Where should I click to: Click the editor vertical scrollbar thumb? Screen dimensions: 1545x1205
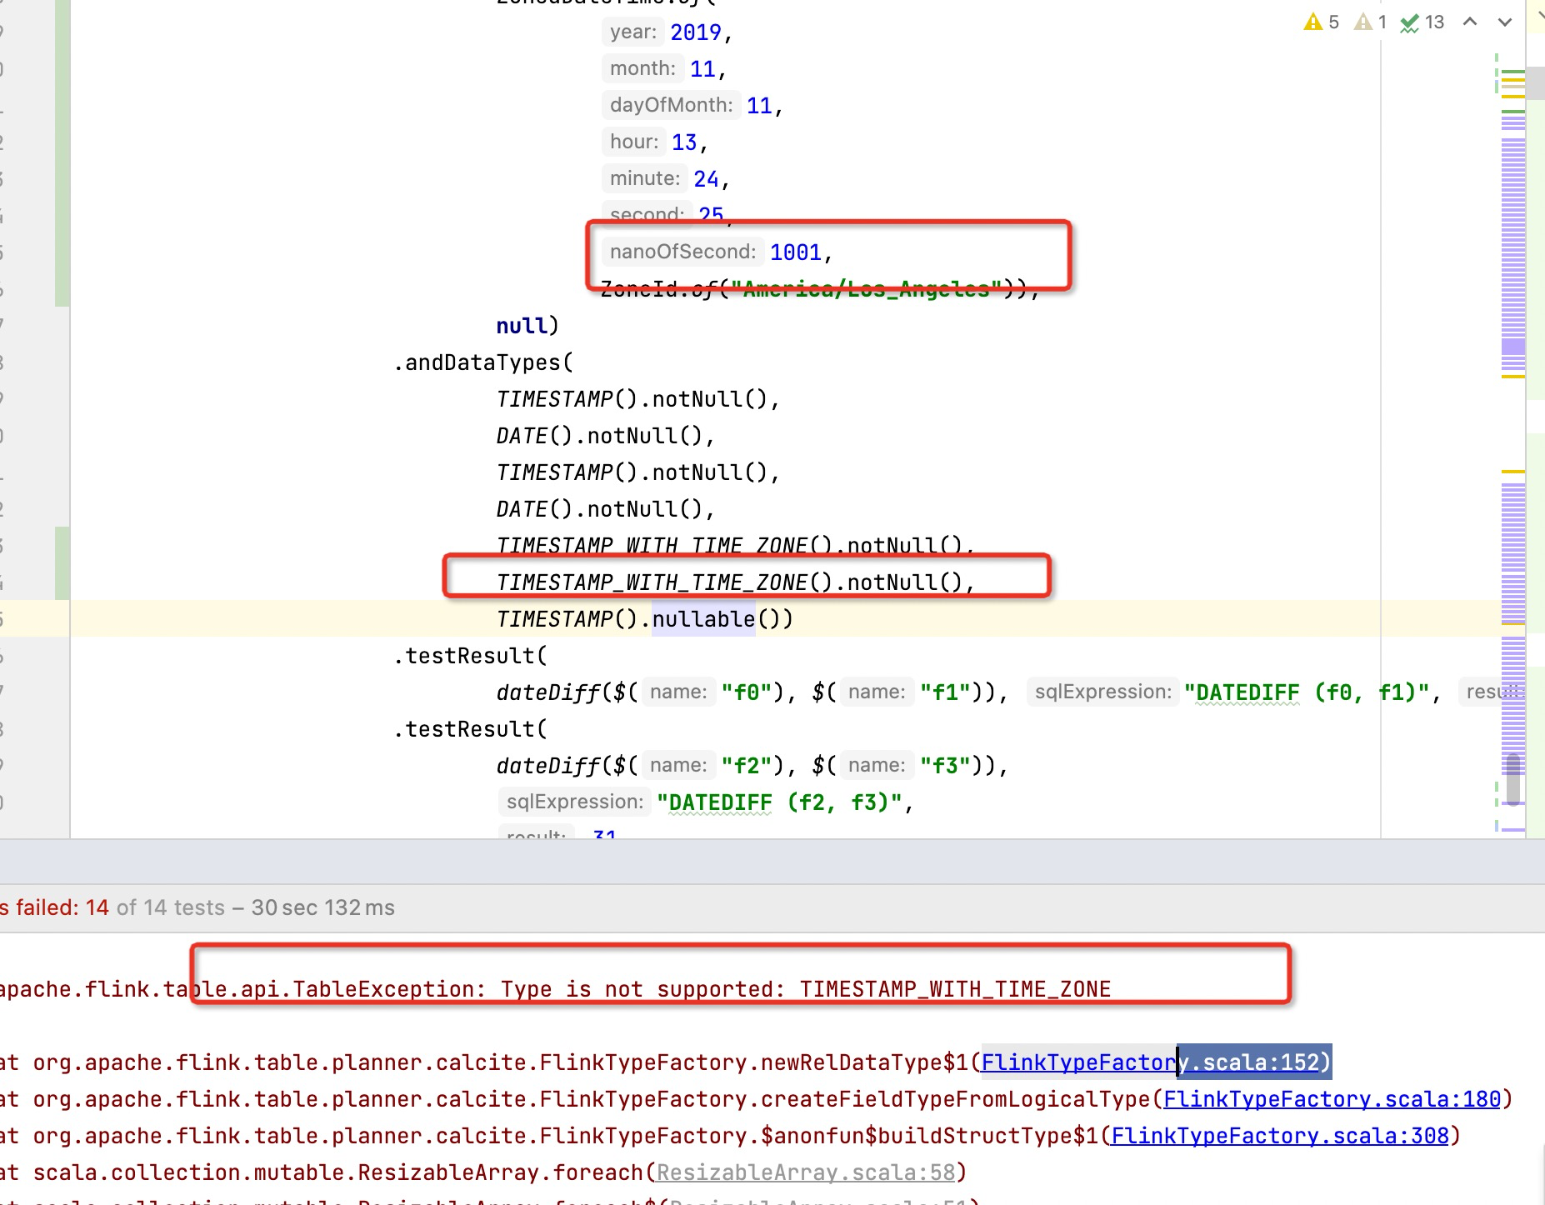1513,778
